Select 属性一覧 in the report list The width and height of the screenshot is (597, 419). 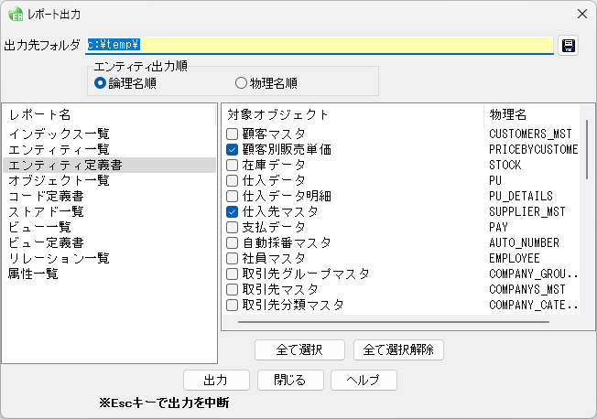pos(109,274)
